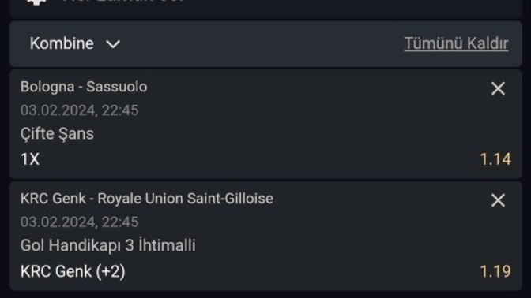531x298 pixels.
Task: Open the Bologna - Sassuolo match title
Action: 84,87
